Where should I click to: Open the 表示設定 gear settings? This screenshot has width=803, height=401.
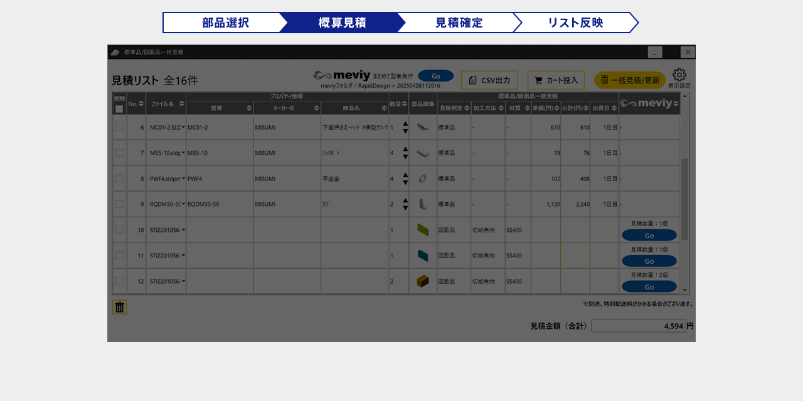pos(679,76)
